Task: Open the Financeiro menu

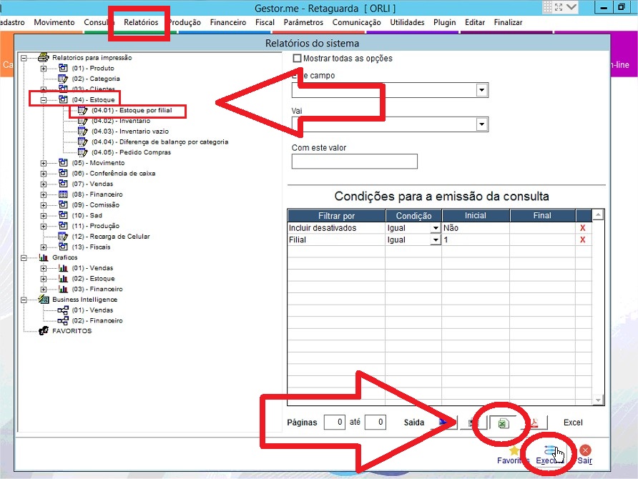Action: pyautogui.click(x=227, y=22)
